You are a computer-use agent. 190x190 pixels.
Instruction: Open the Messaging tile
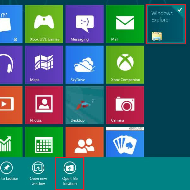pyautogui.click(x=85, y=24)
